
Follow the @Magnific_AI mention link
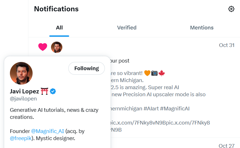48,131
